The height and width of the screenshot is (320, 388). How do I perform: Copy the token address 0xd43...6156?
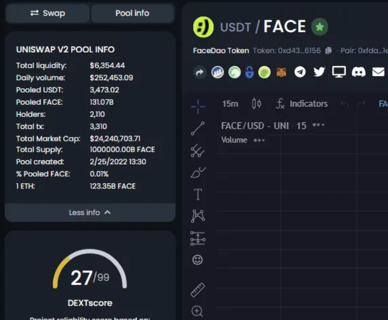click(328, 50)
